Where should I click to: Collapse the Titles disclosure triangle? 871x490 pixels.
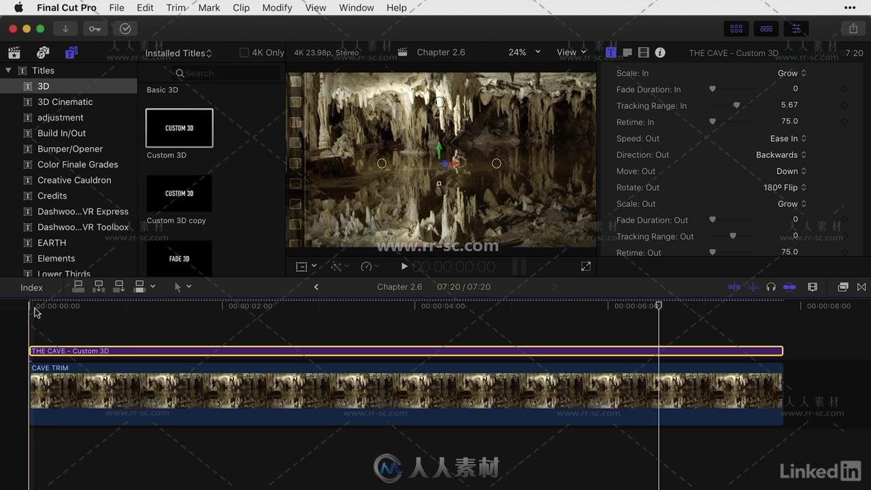tap(8, 70)
